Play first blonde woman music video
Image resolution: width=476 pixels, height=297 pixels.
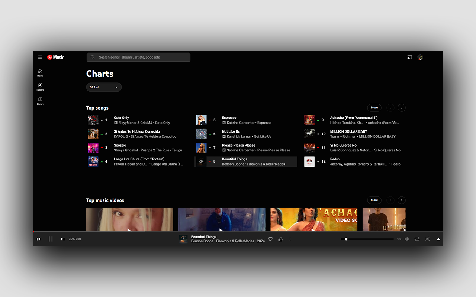click(x=129, y=219)
